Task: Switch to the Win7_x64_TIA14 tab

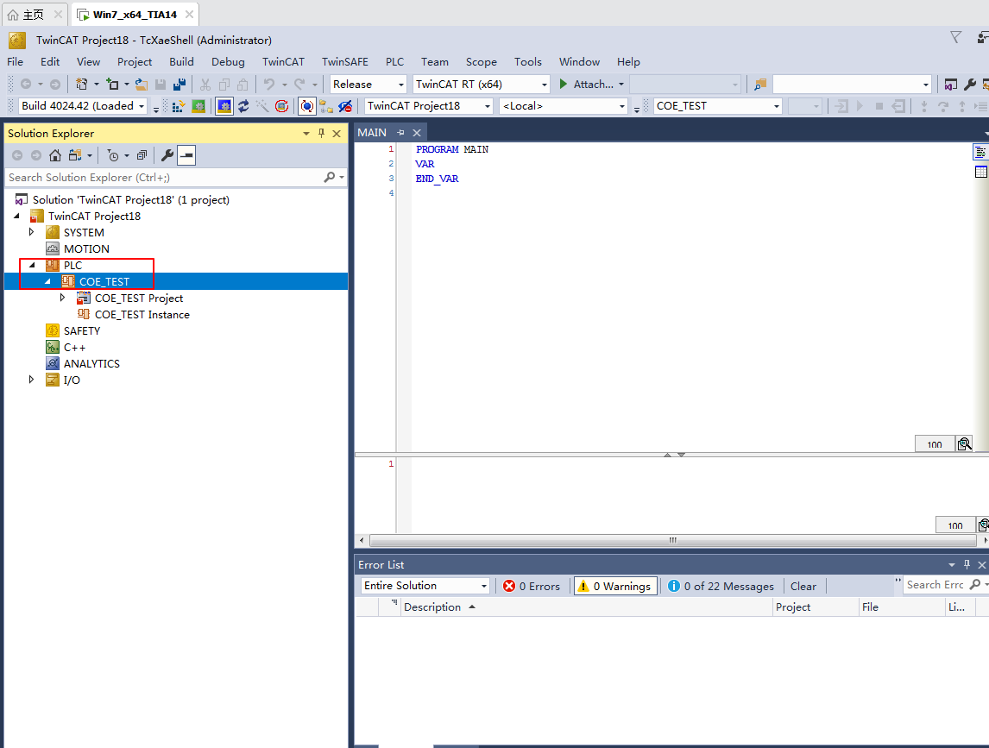Action: (135, 15)
